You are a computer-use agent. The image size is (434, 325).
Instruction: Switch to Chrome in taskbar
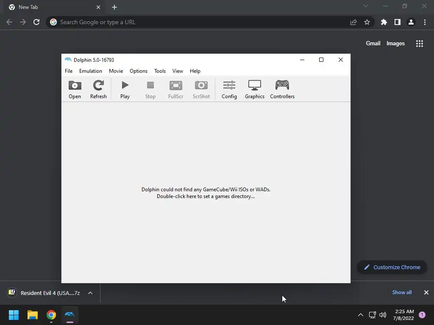[x=51, y=315]
